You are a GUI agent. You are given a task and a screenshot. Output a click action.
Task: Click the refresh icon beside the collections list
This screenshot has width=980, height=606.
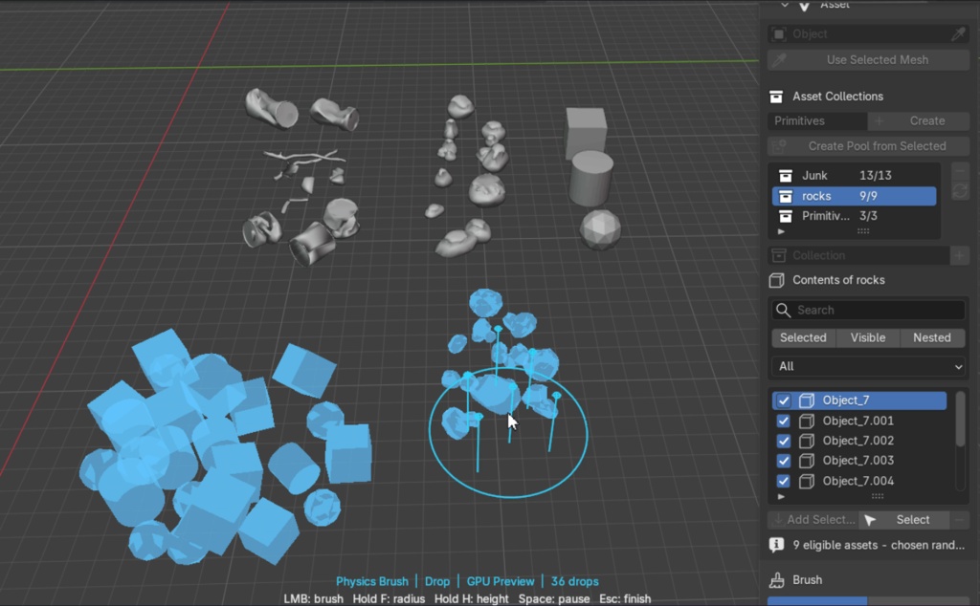point(960,191)
